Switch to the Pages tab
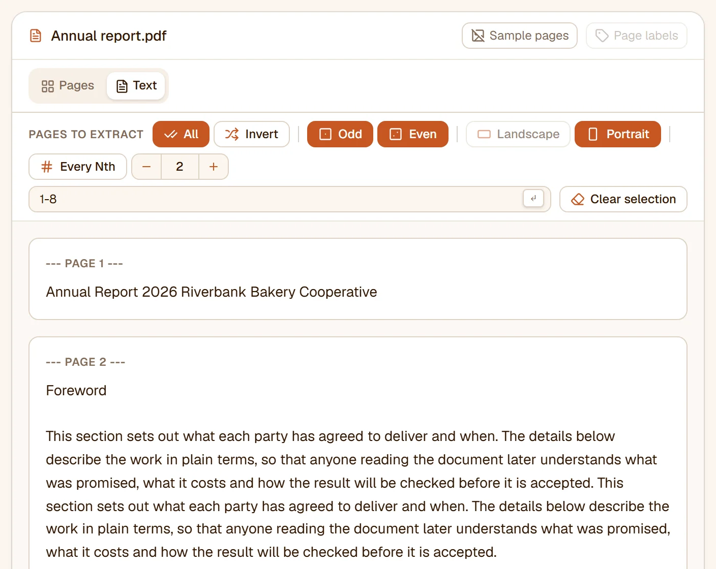 click(68, 85)
